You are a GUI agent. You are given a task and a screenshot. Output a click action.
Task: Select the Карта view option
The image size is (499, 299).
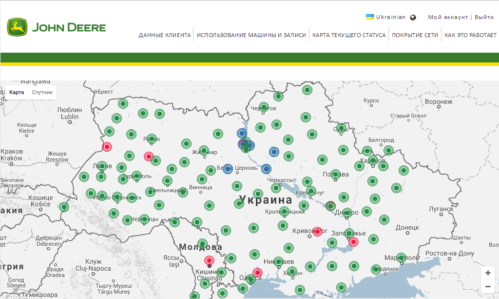[x=16, y=92]
